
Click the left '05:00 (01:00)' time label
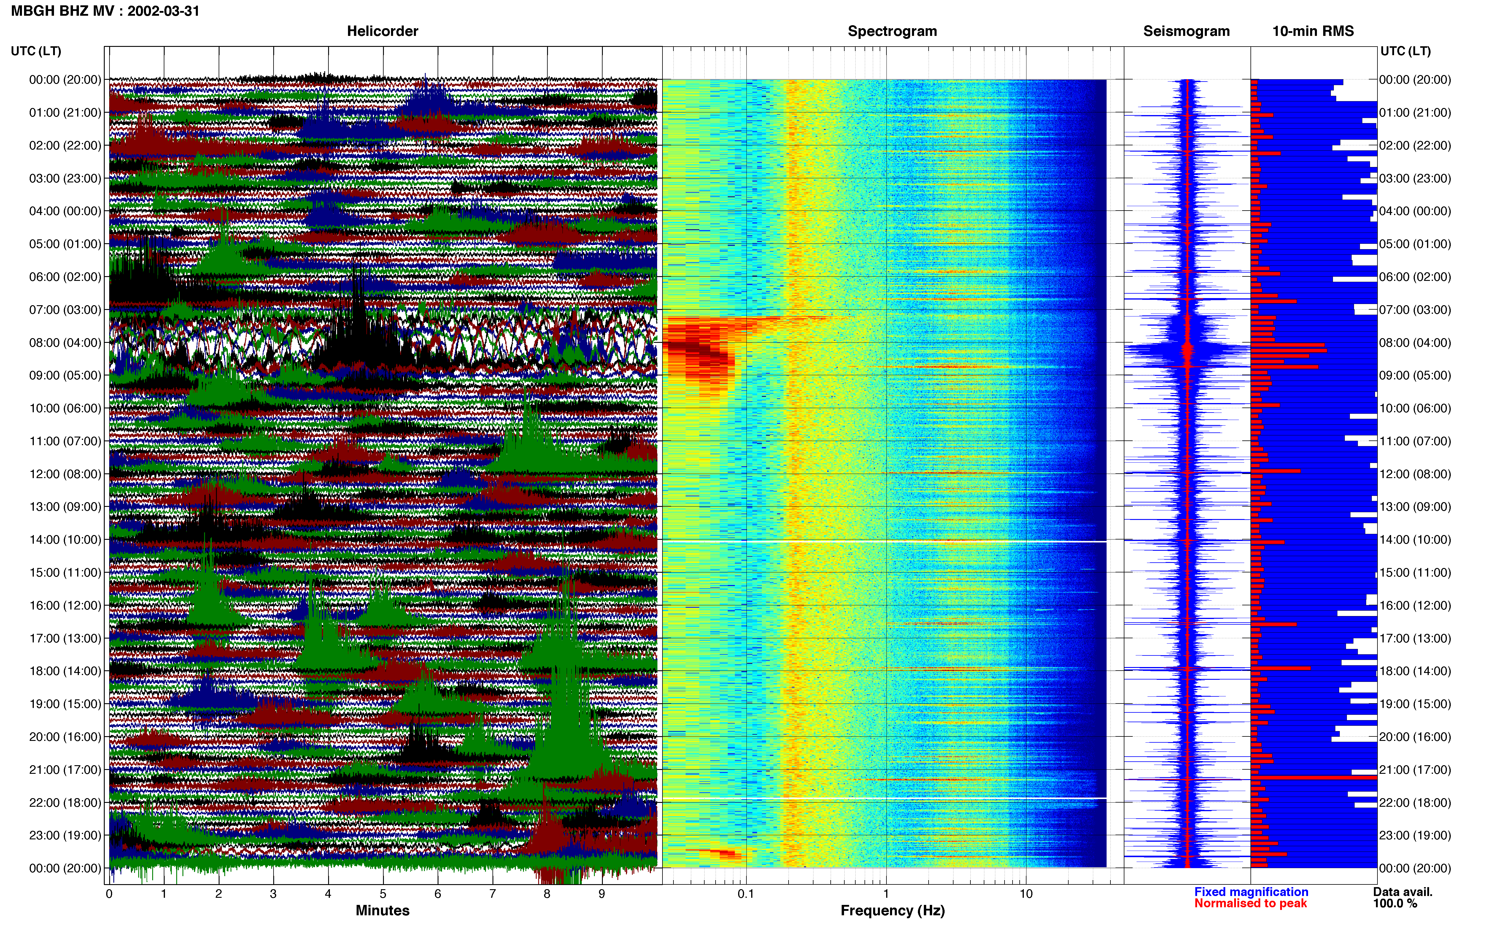click(x=65, y=244)
